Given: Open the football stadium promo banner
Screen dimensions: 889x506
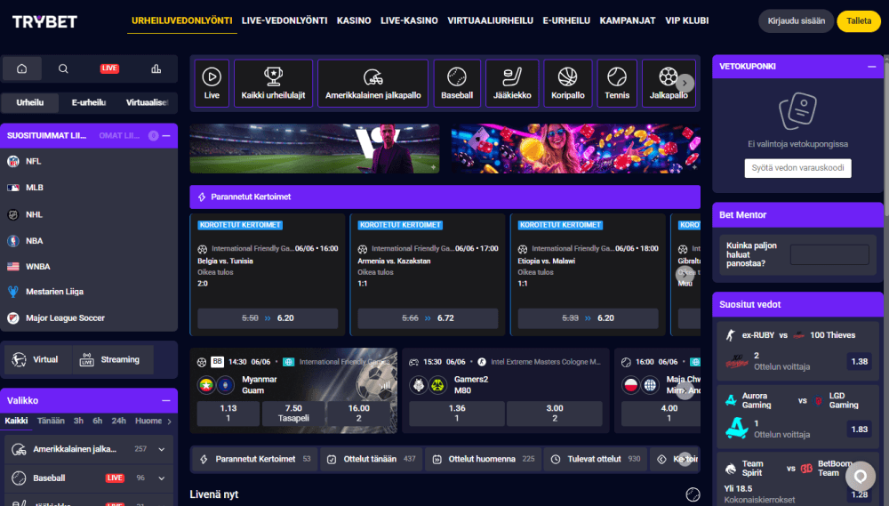Looking at the screenshot, I should [315, 149].
